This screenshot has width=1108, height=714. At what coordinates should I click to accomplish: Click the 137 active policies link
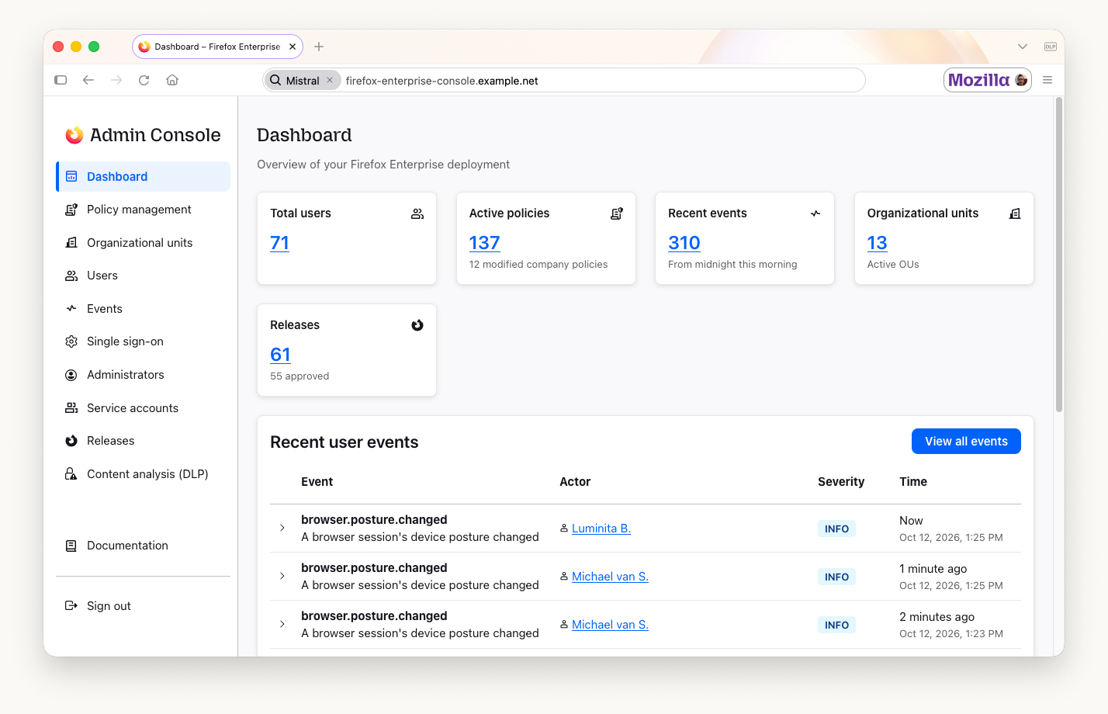(484, 243)
